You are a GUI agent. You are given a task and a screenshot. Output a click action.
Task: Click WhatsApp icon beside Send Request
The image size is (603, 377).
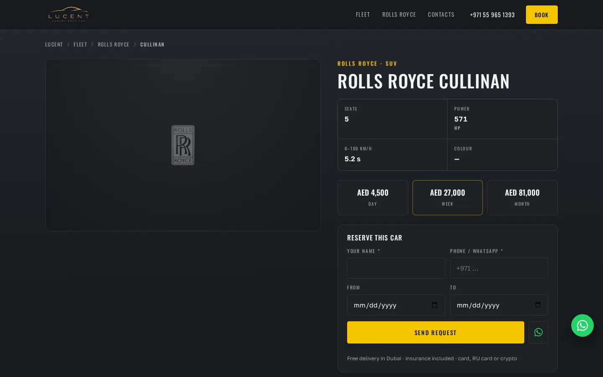pos(538,332)
